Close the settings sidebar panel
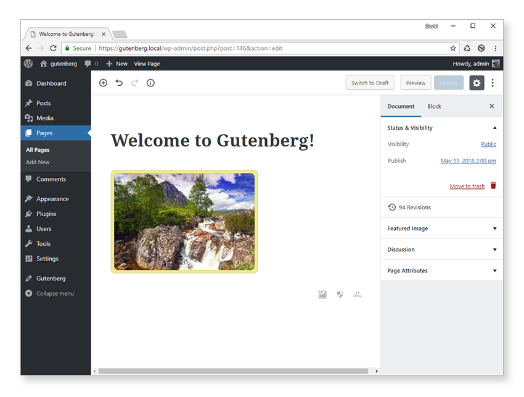This screenshot has width=524, height=397. tap(491, 106)
